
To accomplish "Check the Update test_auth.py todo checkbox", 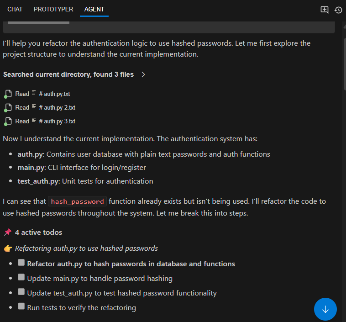I will 21,292.
